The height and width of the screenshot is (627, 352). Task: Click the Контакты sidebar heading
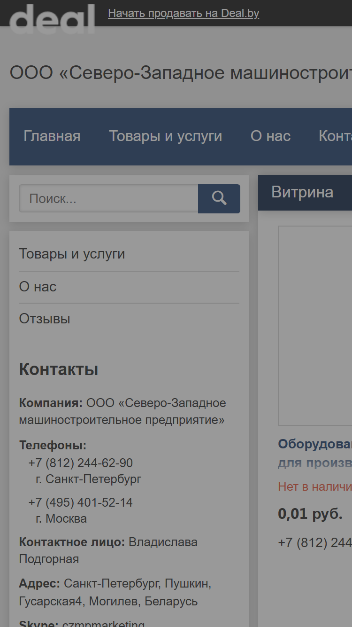pos(59,369)
